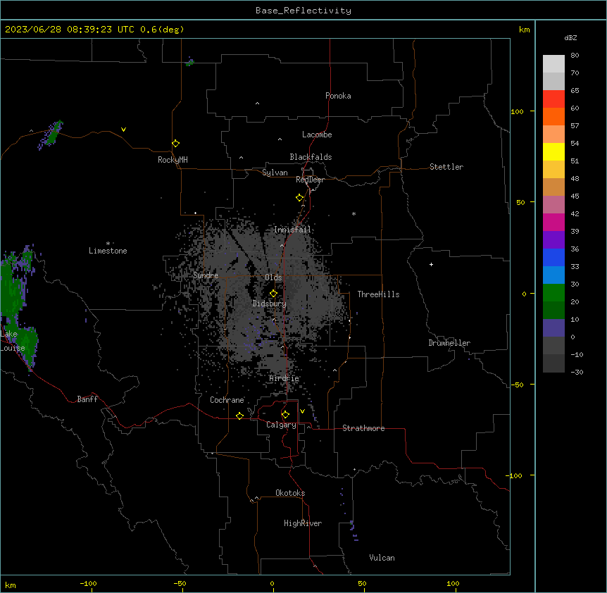Viewport: 607px width, 593px height.
Task: Click the yellow 51-54 dBZ legend swatch
Action: (553, 151)
